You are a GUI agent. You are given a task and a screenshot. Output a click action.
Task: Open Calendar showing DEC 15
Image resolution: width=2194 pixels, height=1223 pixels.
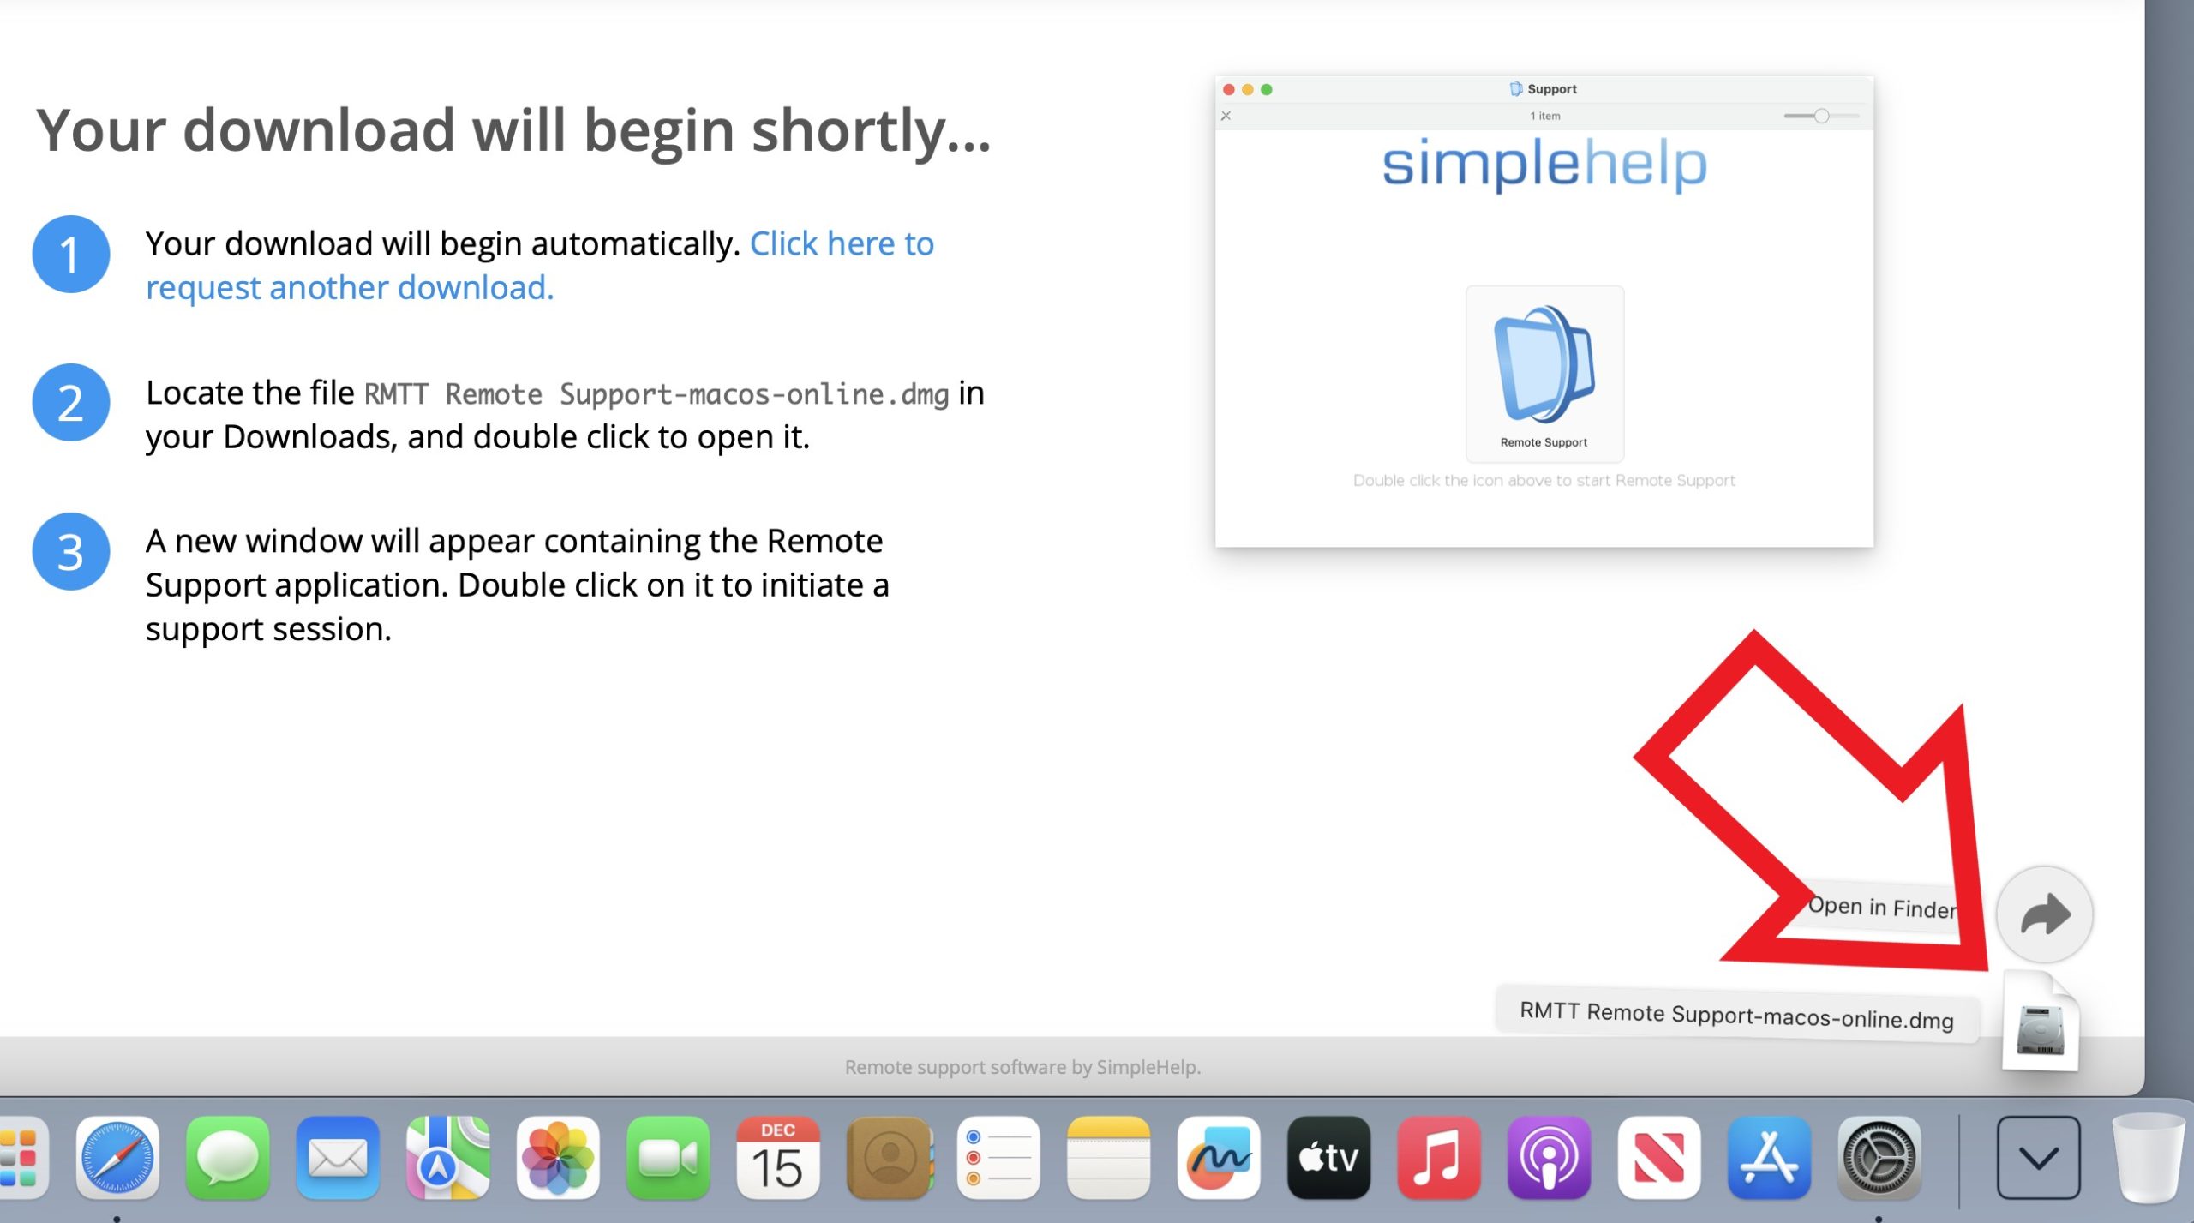click(x=778, y=1158)
